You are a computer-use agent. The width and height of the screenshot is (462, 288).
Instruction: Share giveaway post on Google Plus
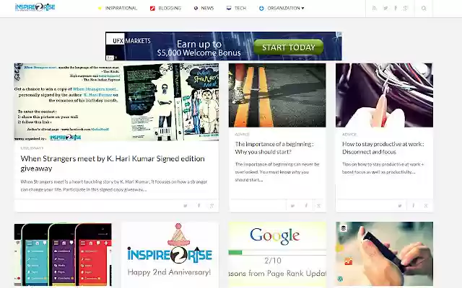point(212,206)
